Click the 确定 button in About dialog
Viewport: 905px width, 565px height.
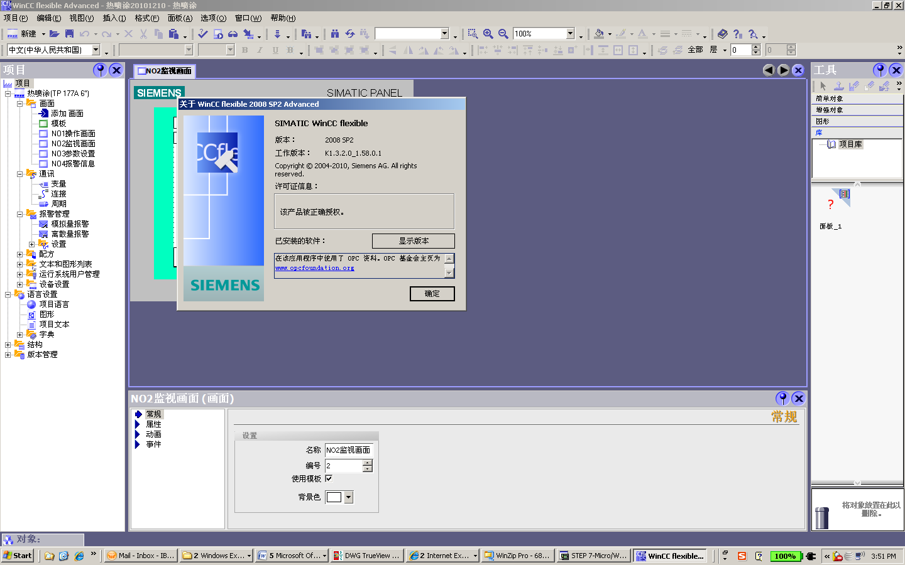[432, 294]
